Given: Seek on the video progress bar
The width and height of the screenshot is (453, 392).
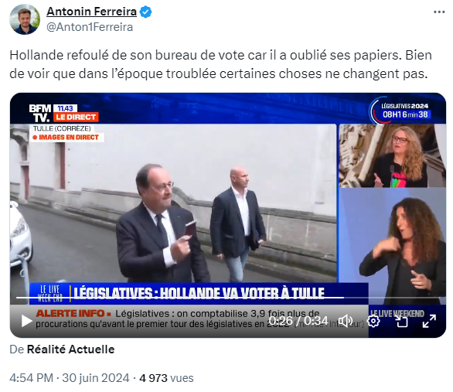Looking at the screenshot, I should 179,298.
